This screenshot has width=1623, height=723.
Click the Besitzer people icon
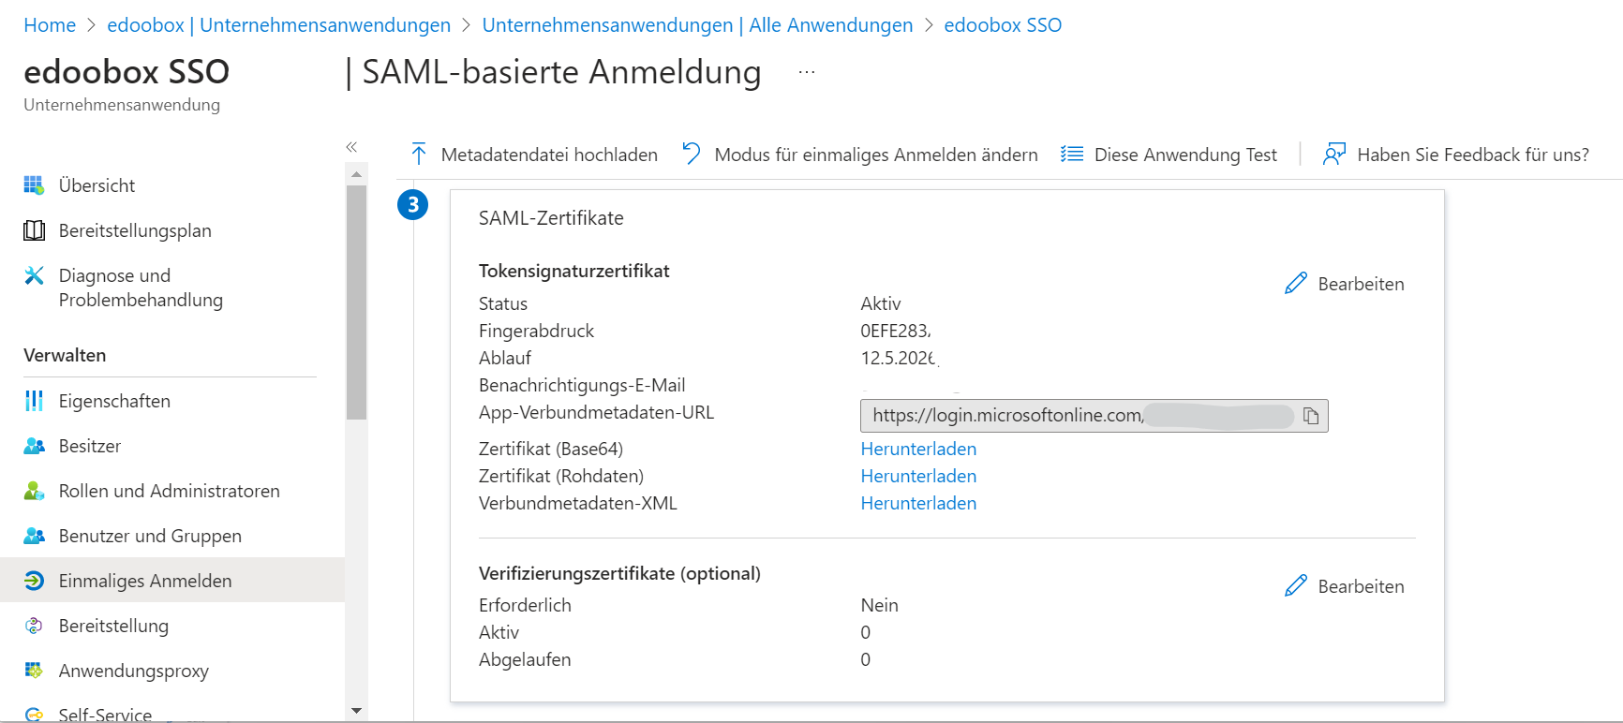pos(34,446)
